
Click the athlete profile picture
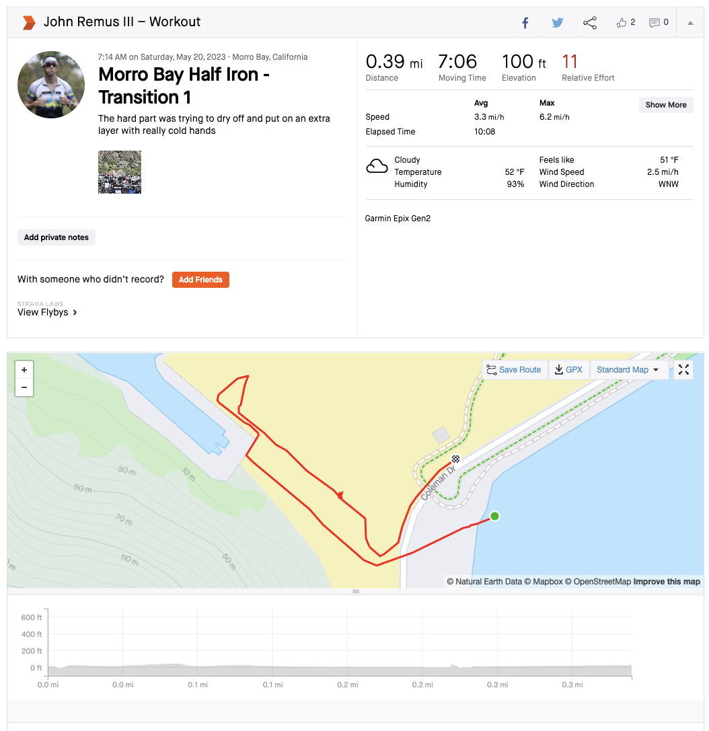(x=51, y=85)
